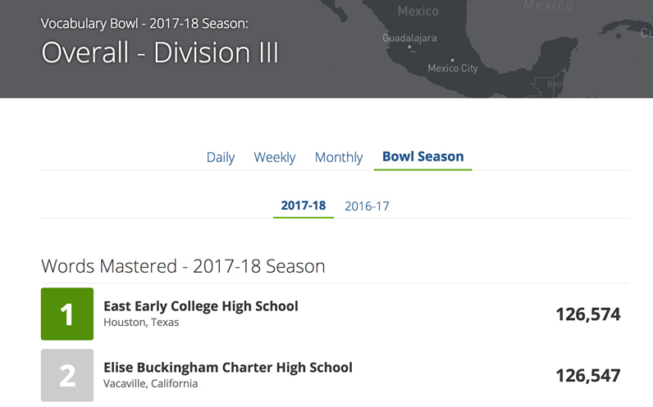Click the Overall - Division III heading
This screenshot has width=653, height=407.
point(160,52)
